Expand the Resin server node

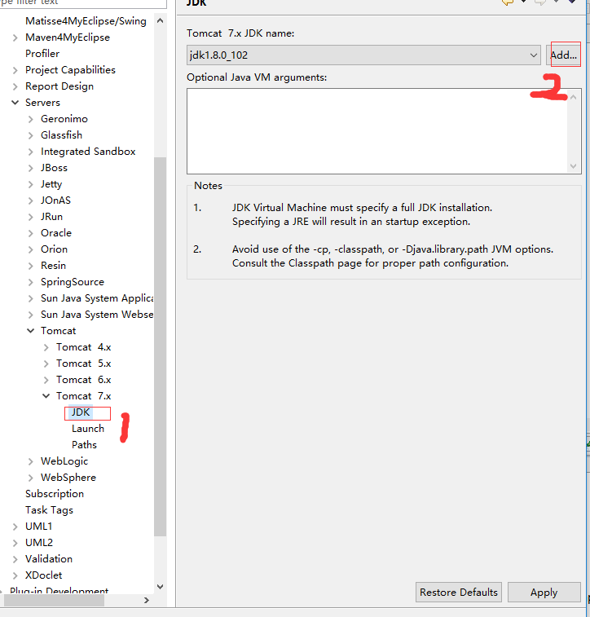[31, 266]
